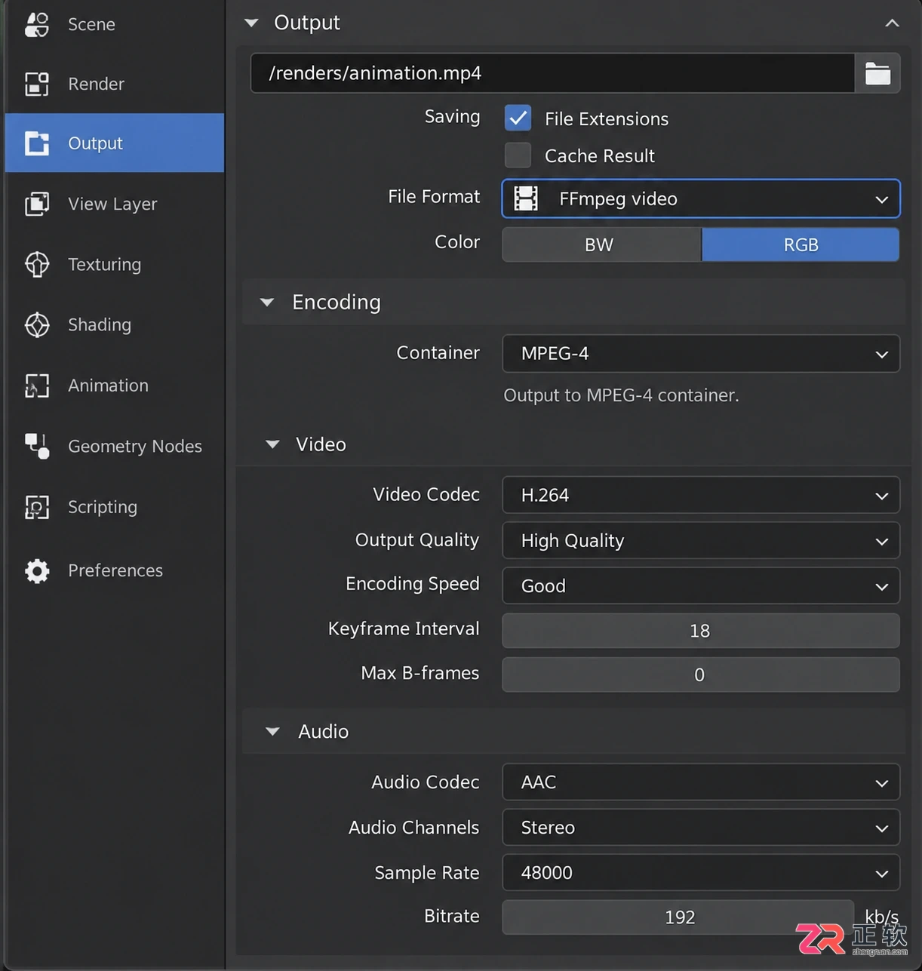Viewport: 922px width, 971px height.
Task: Select RGB color mode
Action: pyautogui.click(x=801, y=244)
